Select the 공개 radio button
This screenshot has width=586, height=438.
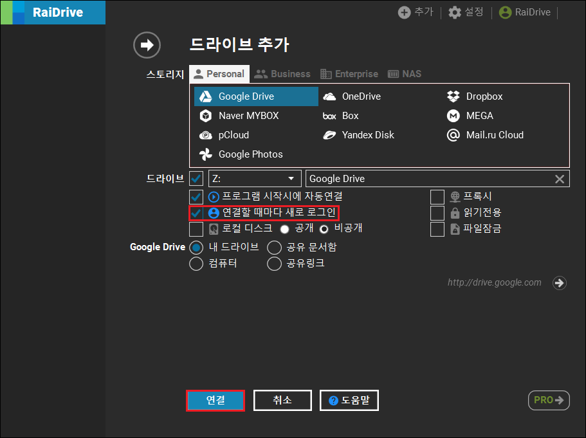point(285,229)
